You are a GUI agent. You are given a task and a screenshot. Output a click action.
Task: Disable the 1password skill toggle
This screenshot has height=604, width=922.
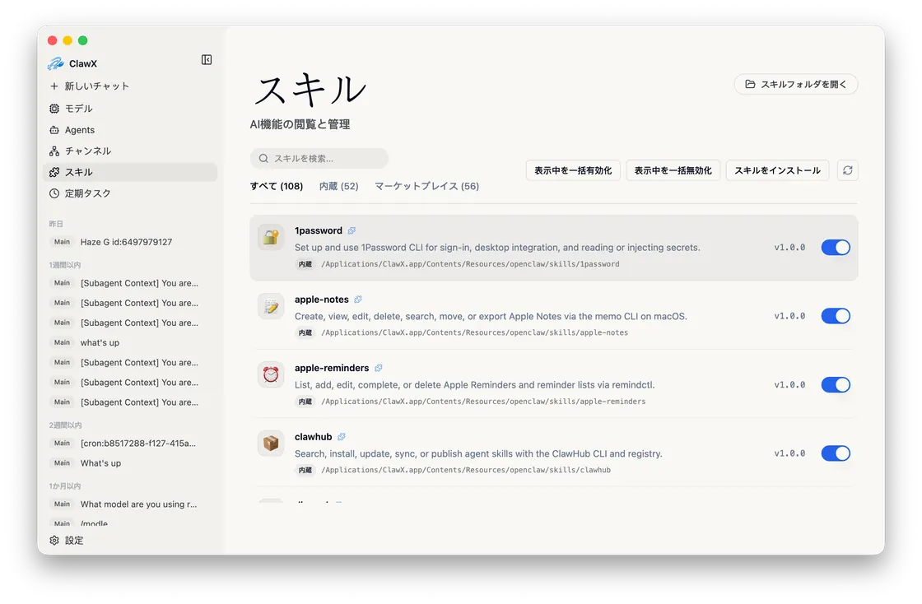[x=836, y=248]
